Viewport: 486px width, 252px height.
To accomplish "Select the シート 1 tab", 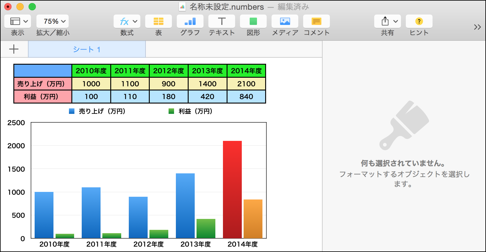I will [x=87, y=49].
